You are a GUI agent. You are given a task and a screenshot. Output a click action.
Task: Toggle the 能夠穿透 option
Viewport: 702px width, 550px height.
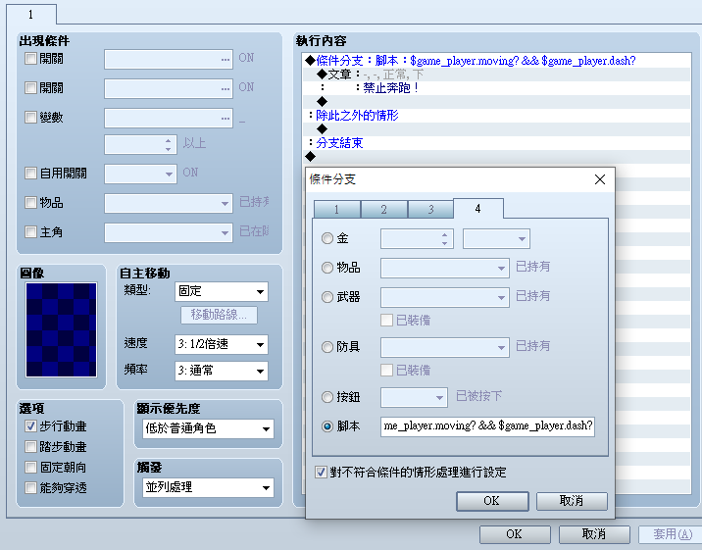point(30,488)
